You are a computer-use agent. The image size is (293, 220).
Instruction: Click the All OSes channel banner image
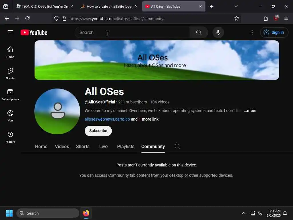click(157, 60)
